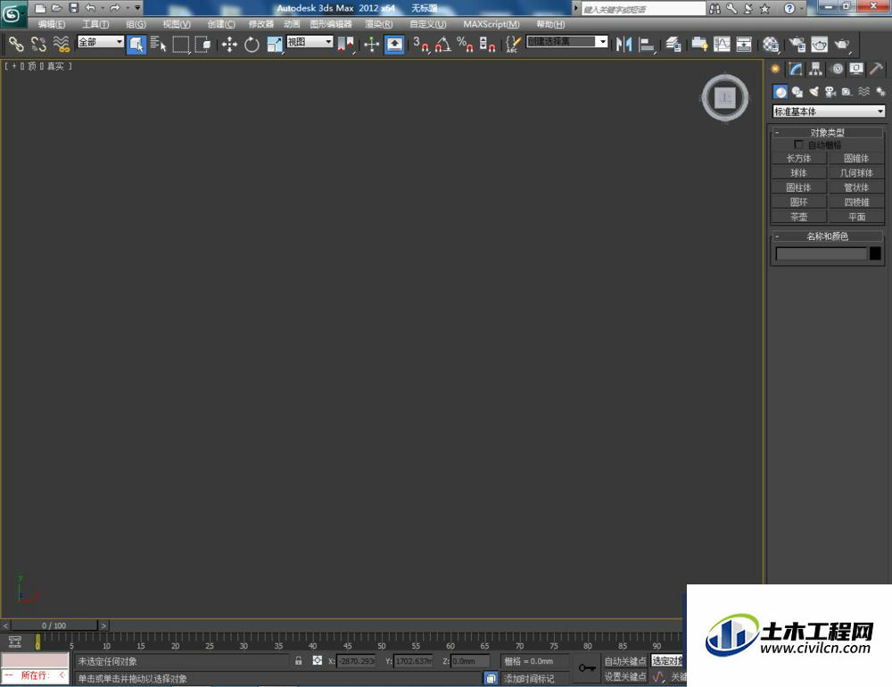Switch to the Modify panel tab

click(x=796, y=70)
